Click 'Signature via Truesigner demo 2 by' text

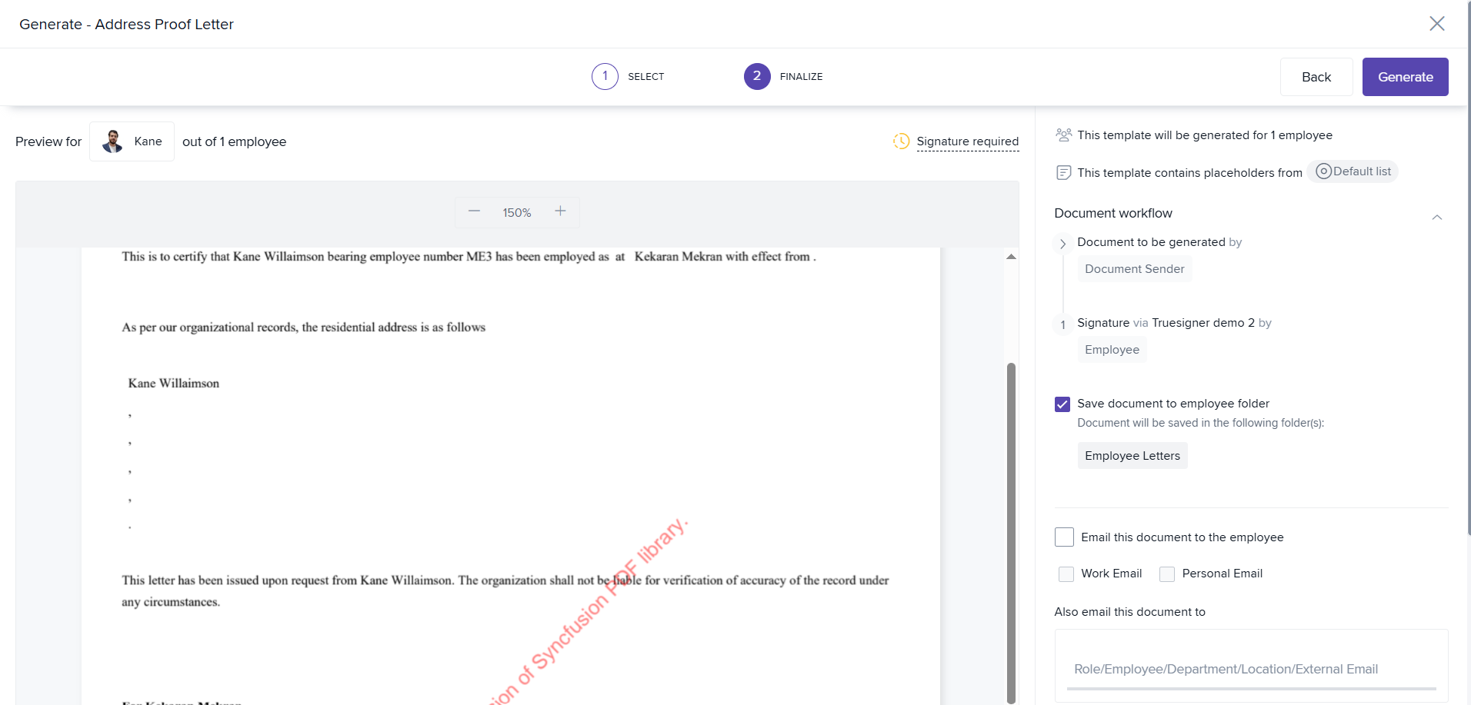click(x=1174, y=323)
